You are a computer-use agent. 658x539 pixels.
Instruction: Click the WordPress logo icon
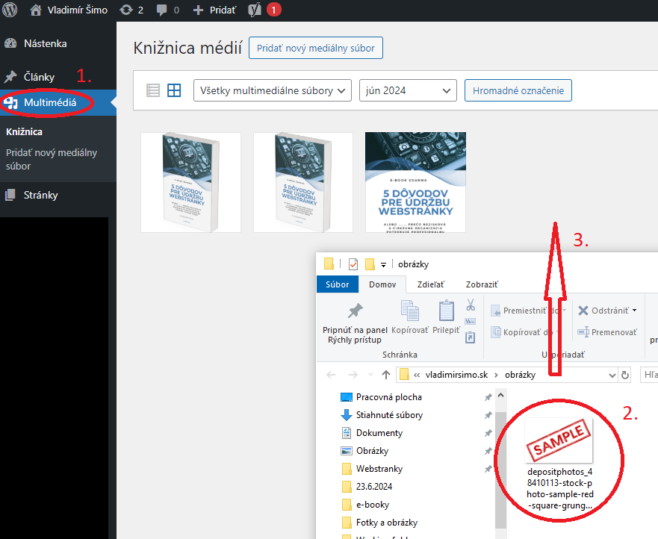click(x=10, y=10)
